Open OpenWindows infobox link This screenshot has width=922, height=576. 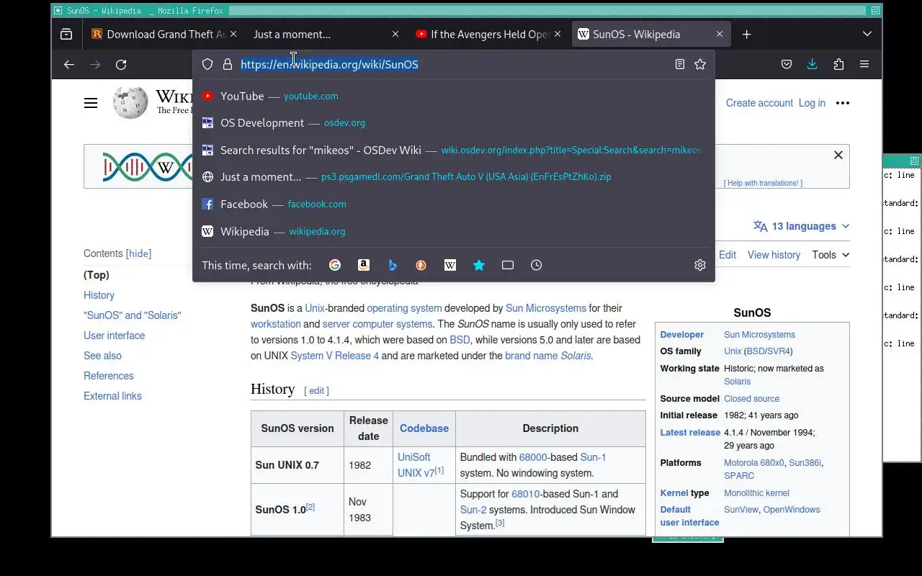[x=792, y=510]
